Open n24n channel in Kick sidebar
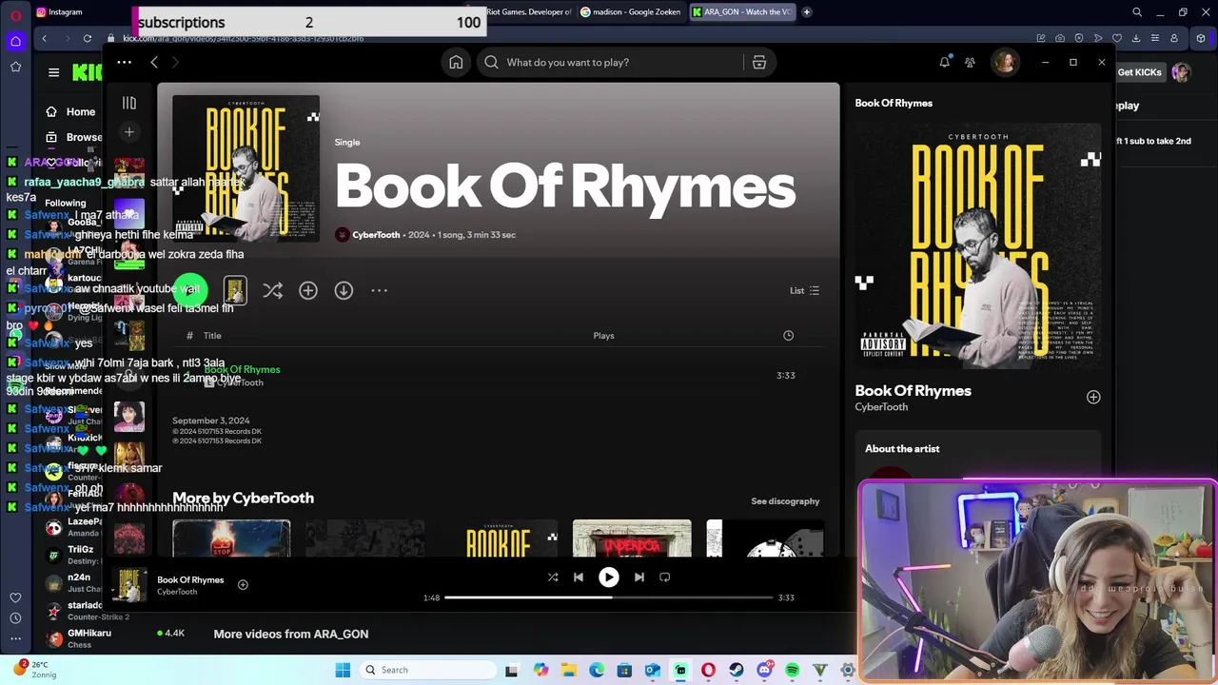This screenshot has width=1218, height=685. pyautogui.click(x=71, y=582)
